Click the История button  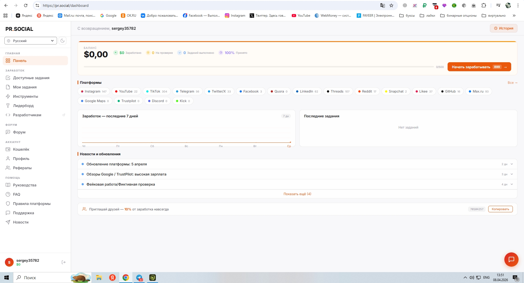pos(504,28)
